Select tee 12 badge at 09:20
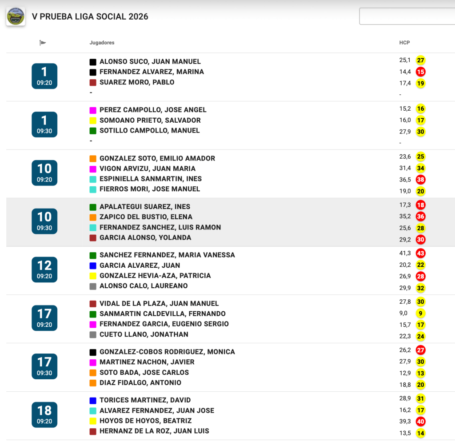 tap(44, 269)
